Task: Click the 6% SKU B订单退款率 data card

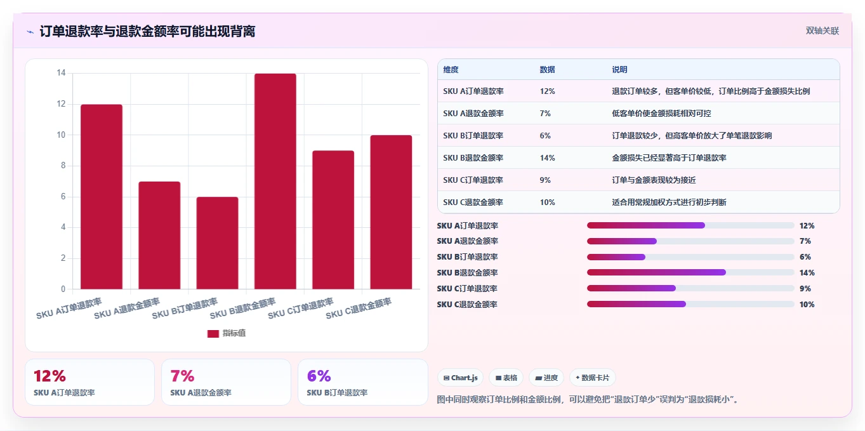Action: [x=362, y=382]
